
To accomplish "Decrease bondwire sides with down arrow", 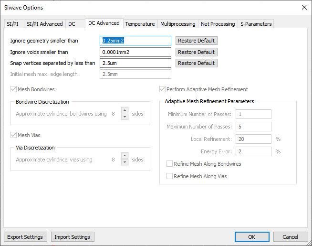I will (125, 117).
